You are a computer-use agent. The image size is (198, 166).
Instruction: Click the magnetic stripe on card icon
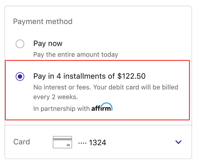(62, 139)
